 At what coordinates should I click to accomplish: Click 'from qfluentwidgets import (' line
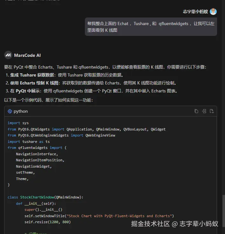coord(37,148)
